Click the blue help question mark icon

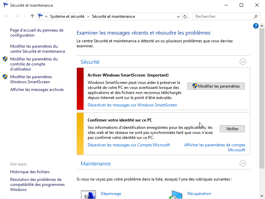pos(256,26)
